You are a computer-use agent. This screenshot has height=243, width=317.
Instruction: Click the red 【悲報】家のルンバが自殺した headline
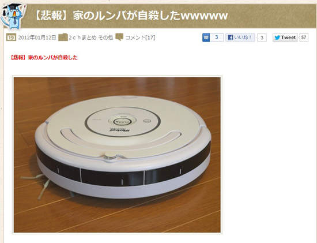(44, 58)
